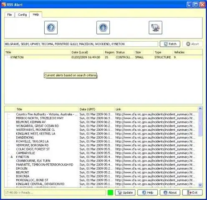The width and height of the screenshot is (207, 200).
Task: Select VERMONT, BORONIA RD row
Action: point(101,145)
